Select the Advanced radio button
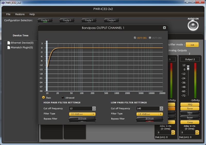 (x=63, y=97)
